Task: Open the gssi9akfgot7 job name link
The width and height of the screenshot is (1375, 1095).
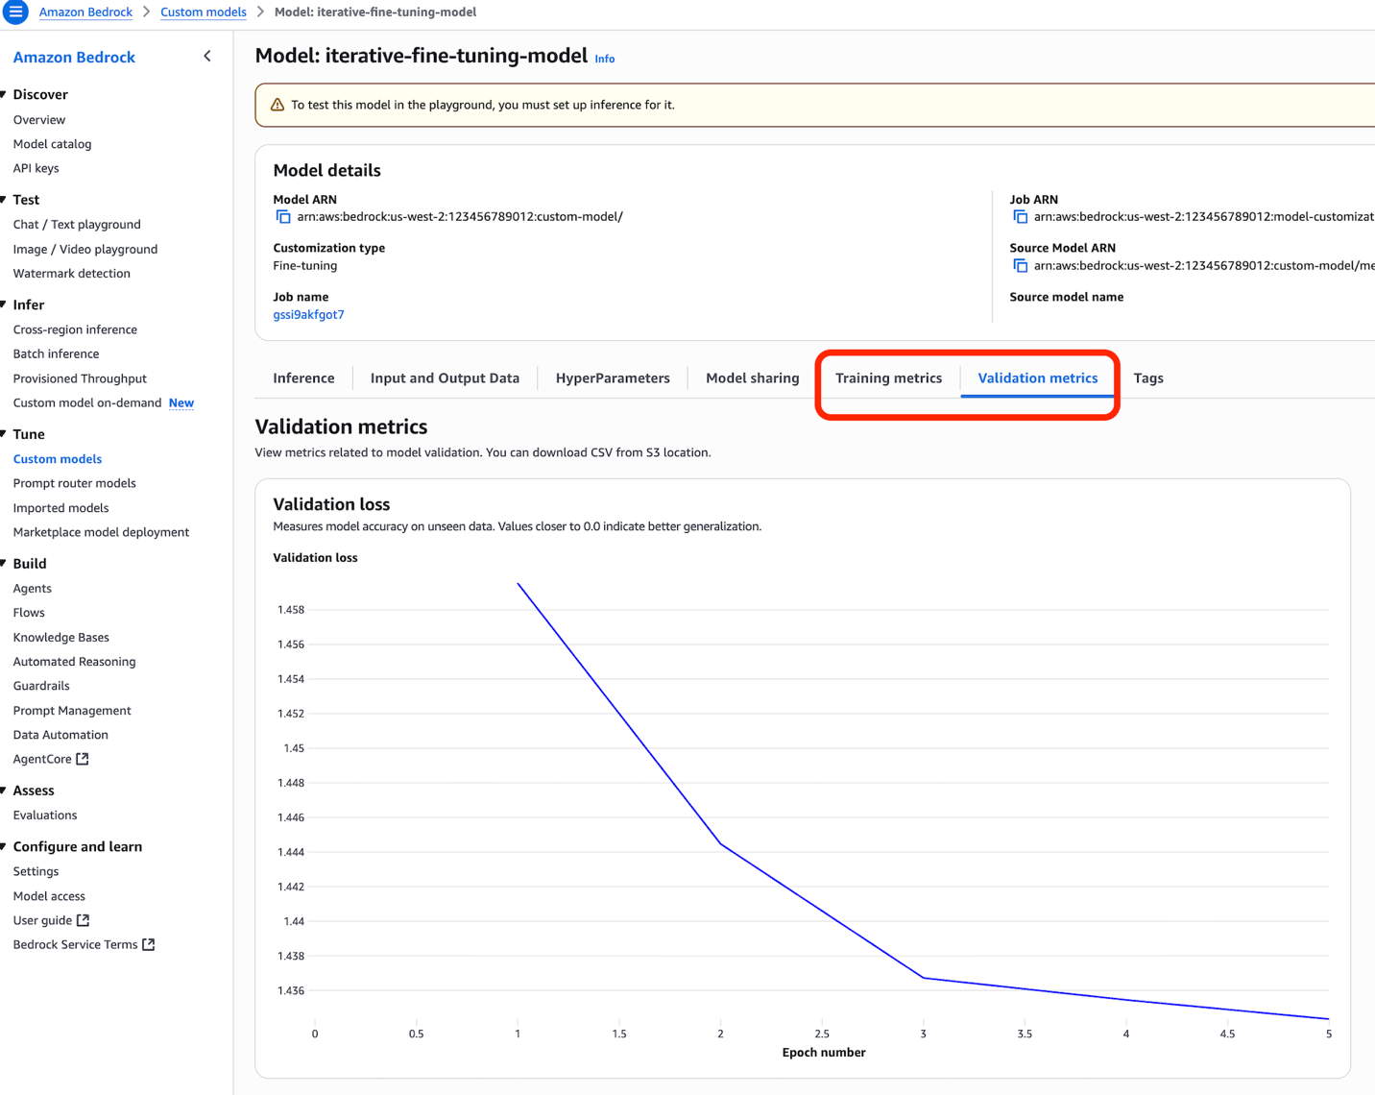Action: (x=308, y=314)
